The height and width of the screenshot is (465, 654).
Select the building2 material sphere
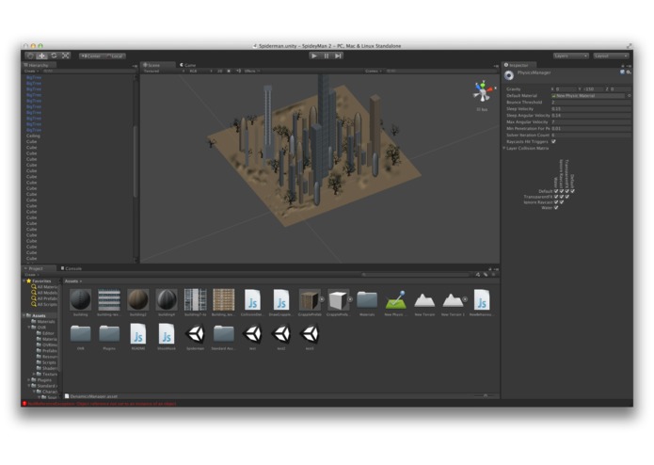(138, 302)
